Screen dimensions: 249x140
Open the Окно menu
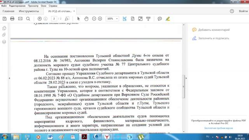tap(44, 6)
